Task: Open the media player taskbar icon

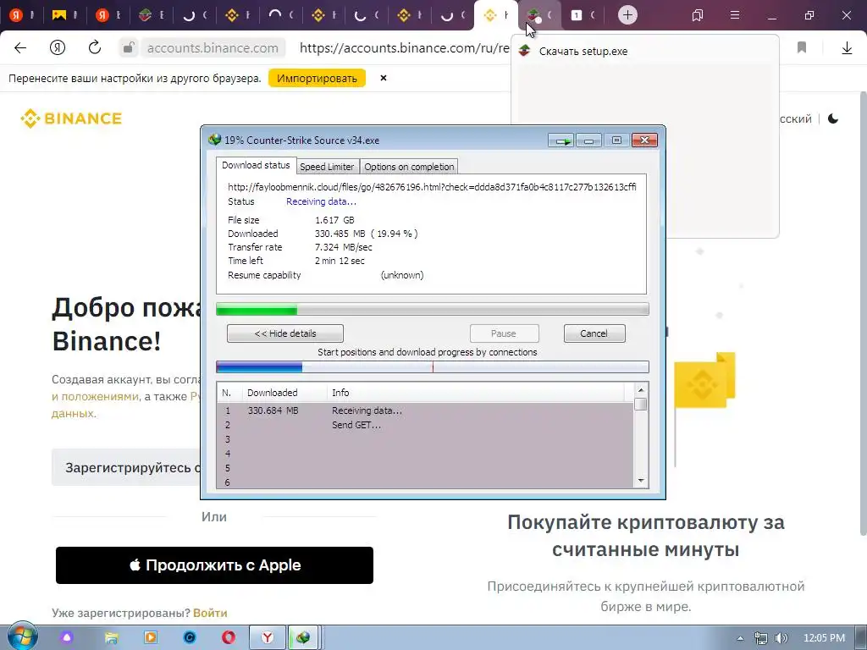Action: click(150, 638)
